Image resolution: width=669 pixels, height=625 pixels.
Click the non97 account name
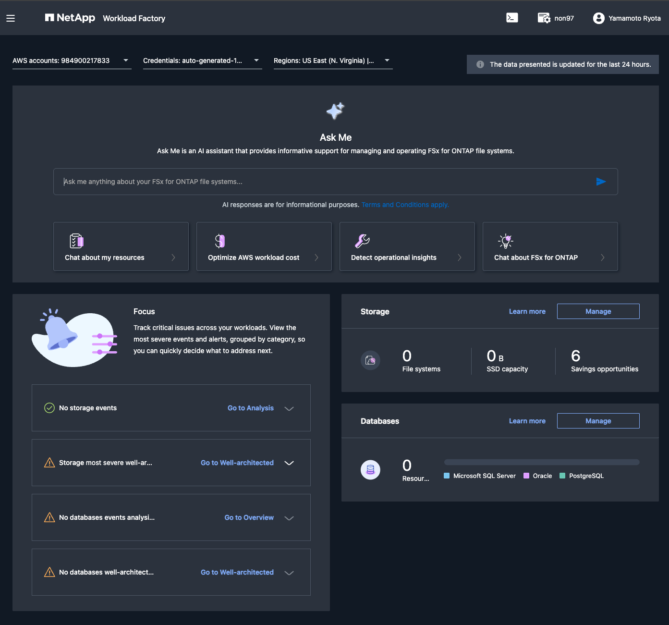pyautogui.click(x=564, y=18)
